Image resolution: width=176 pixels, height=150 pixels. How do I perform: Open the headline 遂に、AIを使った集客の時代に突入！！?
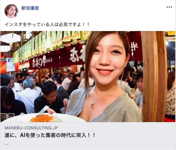click(50, 135)
